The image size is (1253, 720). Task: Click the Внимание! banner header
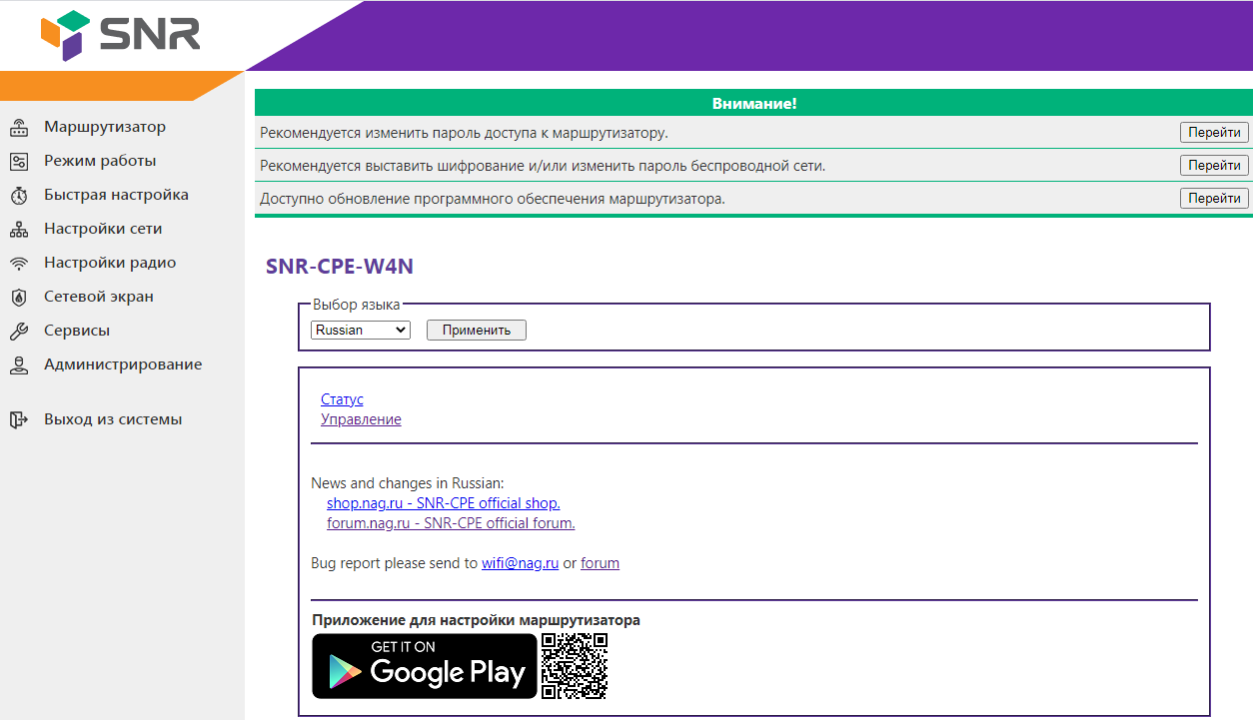point(754,104)
